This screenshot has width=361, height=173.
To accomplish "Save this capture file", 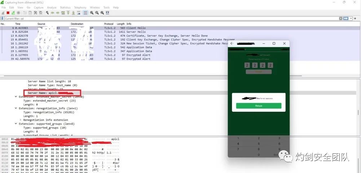I will (30, 13).
